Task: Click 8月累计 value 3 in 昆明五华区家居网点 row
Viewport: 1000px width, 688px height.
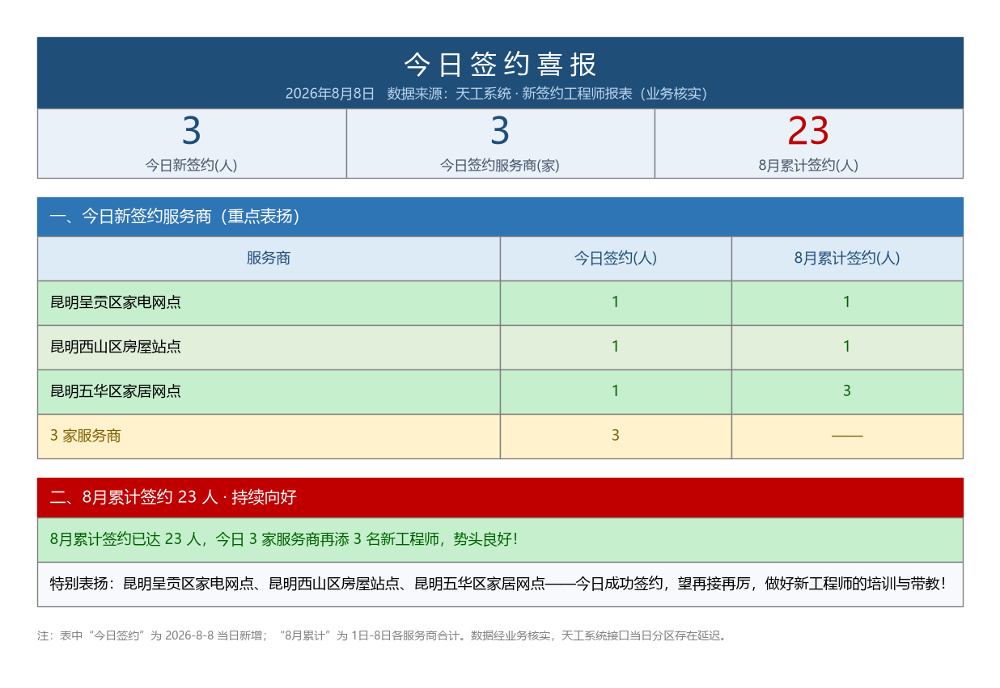Action: 847,392
